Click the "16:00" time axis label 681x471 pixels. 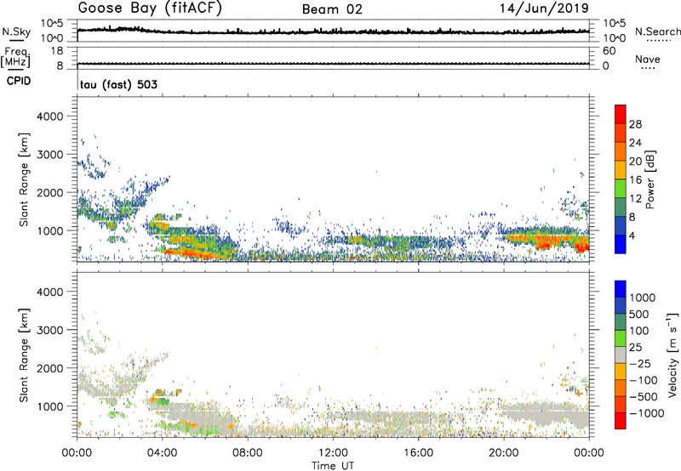pos(418,453)
